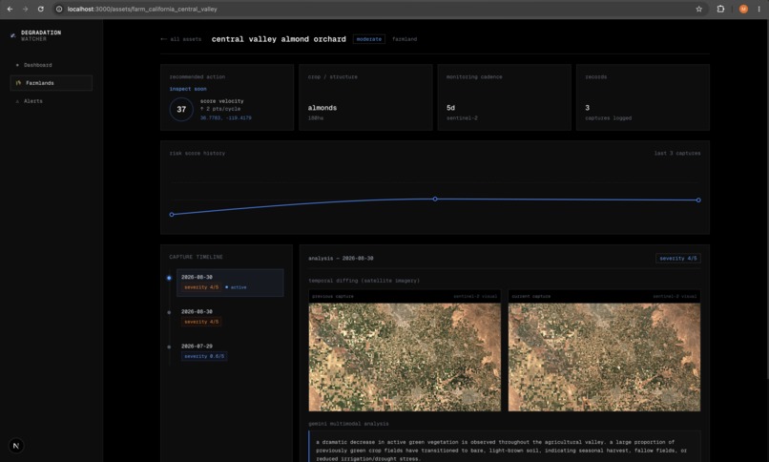Click the almonds crop value
The width and height of the screenshot is (769, 462).
click(322, 108)
